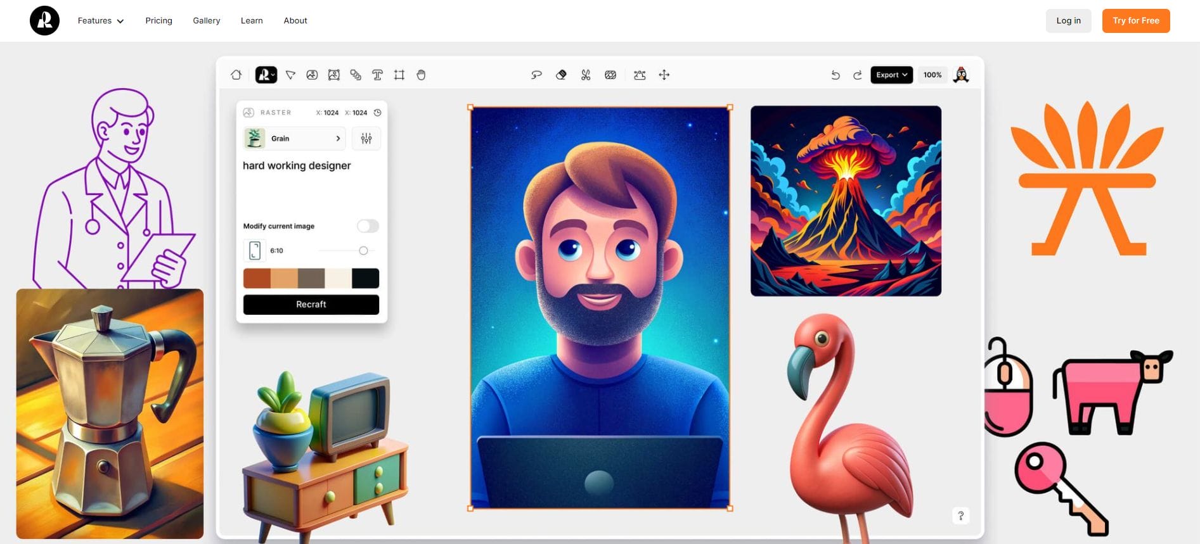The height and width of the screenshot is (544, 1200).
Task: Open the 100% zoom level control
Action: pos(932,75)
